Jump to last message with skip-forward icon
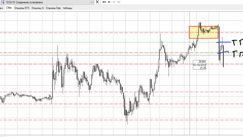Image resolution: width=243 pixels, height=137 pixels. 119,2
